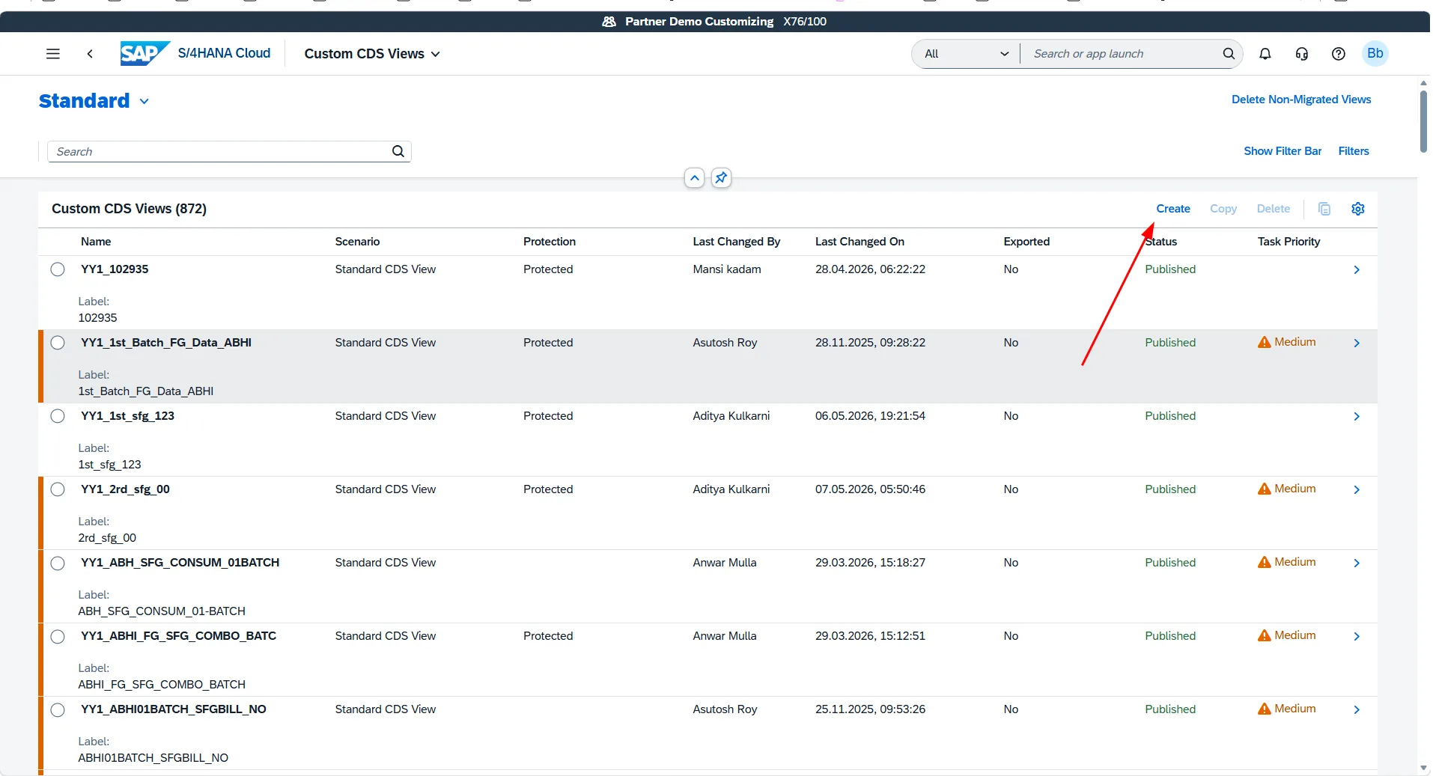
Task: Select radio button for YY1_ABH_SFG_CONSUM_01BATCH
Action: pos(58,563)
